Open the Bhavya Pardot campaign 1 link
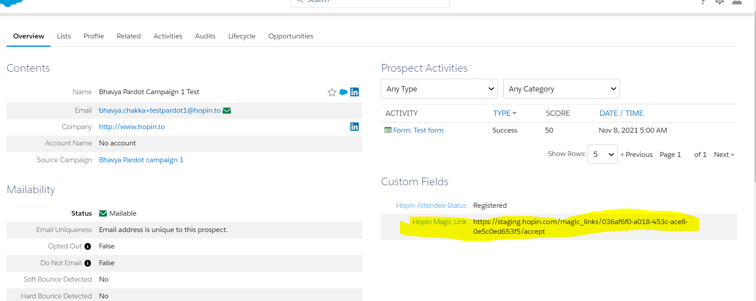This screenshot has height=301, width=756. coord(141,160)
